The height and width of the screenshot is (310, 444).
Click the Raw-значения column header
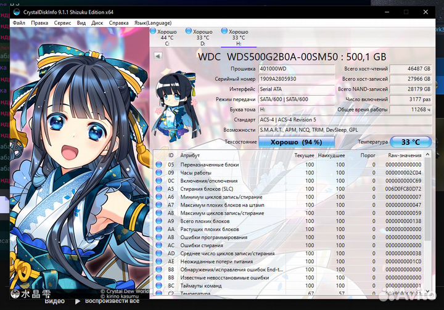point(405,155)
